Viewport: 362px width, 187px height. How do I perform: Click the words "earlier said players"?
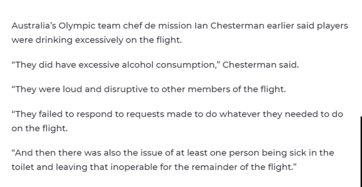(x=307, y=26)
